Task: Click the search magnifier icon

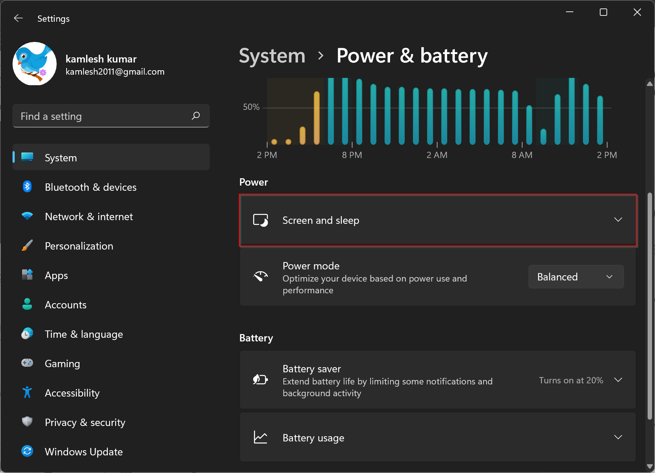Action: coord(196,116)
